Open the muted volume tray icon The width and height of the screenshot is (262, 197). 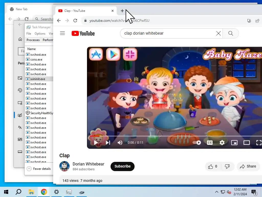point(229,192)
